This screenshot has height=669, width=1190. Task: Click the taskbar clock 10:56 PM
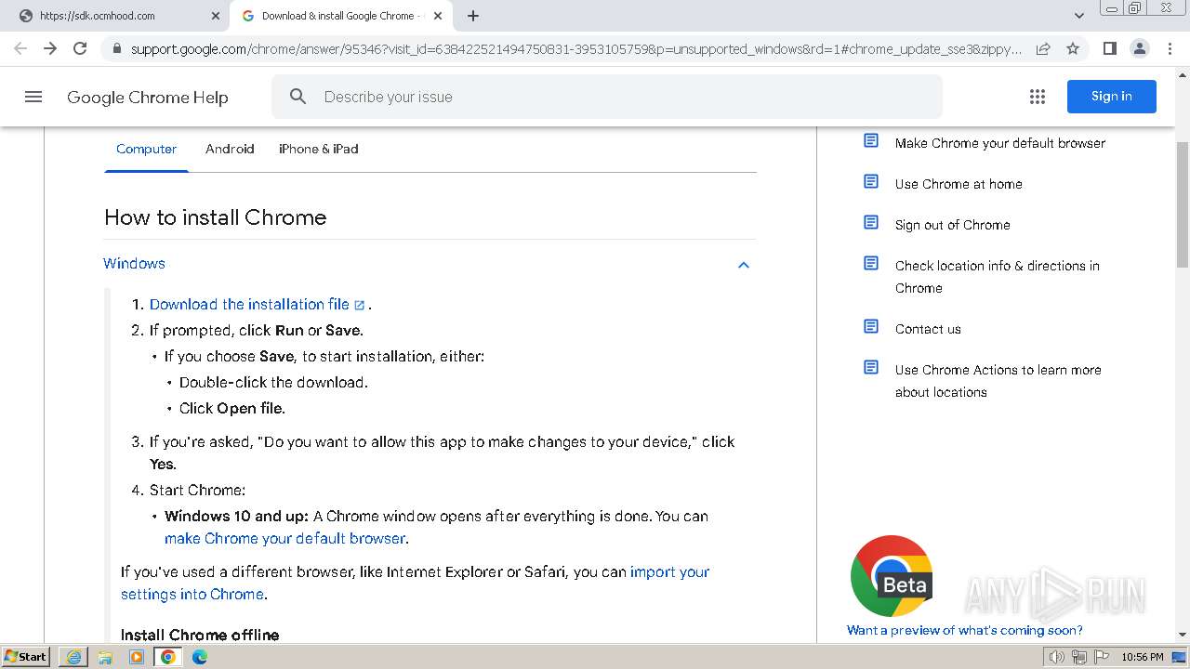[1142, 657]
